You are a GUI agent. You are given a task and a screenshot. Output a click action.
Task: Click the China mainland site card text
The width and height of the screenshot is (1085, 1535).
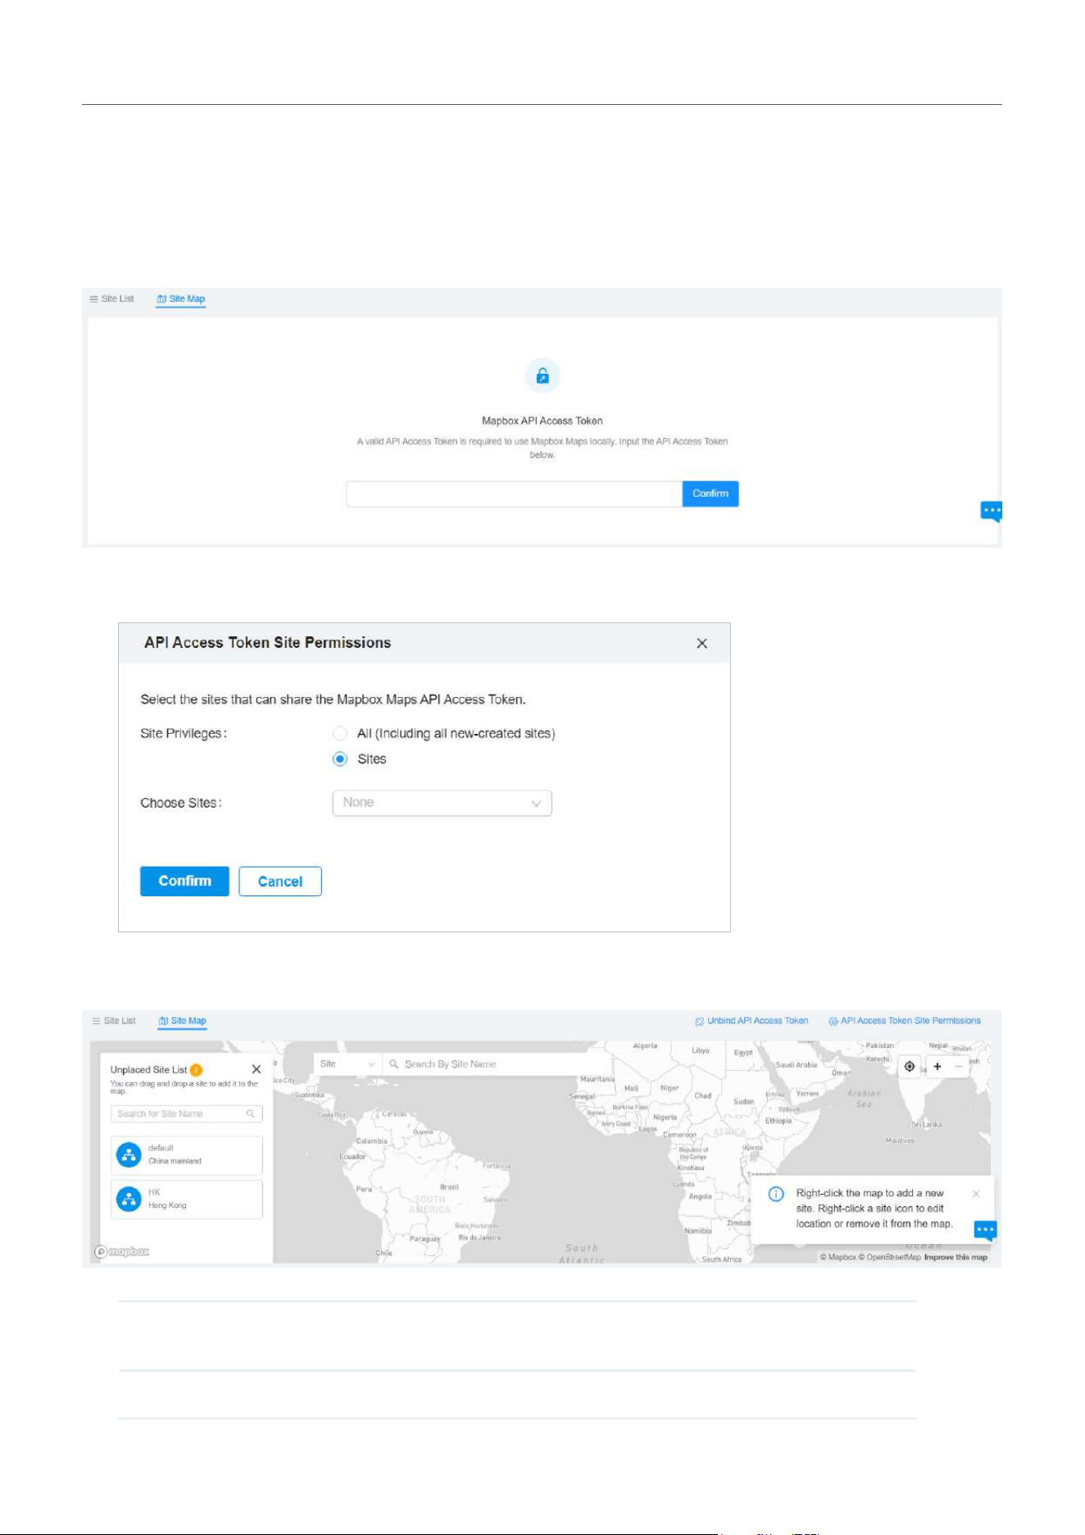pos(175,1161)
